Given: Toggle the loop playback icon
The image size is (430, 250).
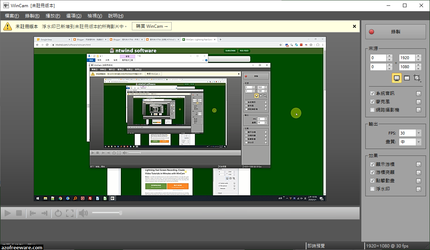Looking at the screenshot, I should click(x=58, y=213).
